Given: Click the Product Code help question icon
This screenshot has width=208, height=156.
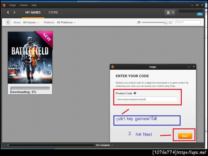Looking at the screenshot, I should coord(135,93).
